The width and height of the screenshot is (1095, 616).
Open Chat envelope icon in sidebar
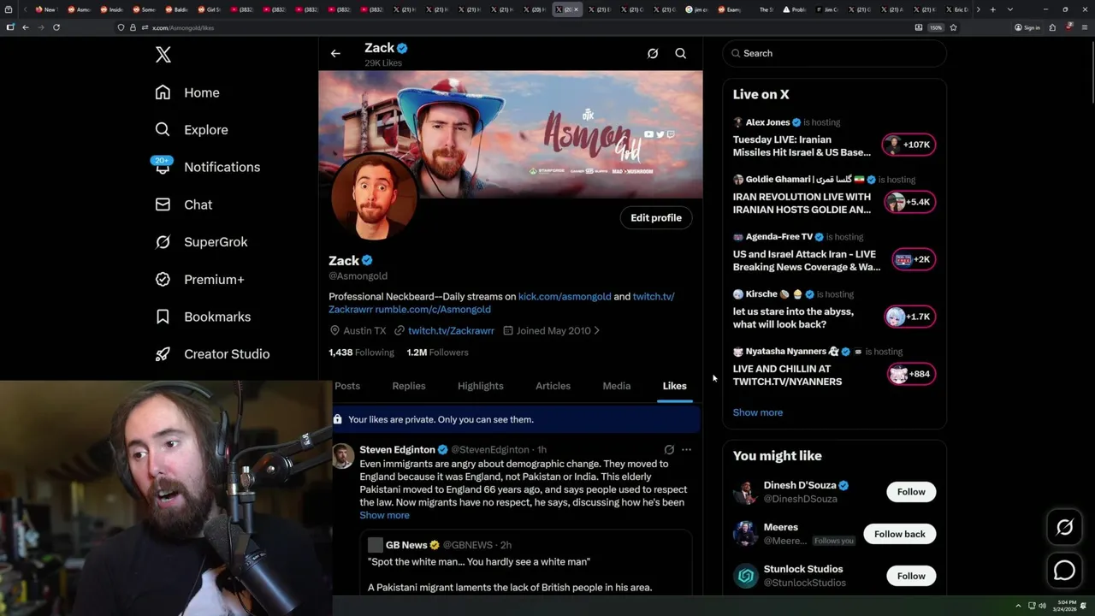pos(163,204)
